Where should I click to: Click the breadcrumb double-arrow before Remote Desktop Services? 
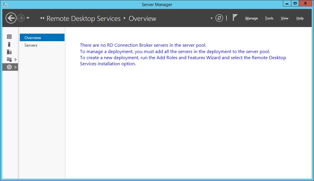pos(42,18)
